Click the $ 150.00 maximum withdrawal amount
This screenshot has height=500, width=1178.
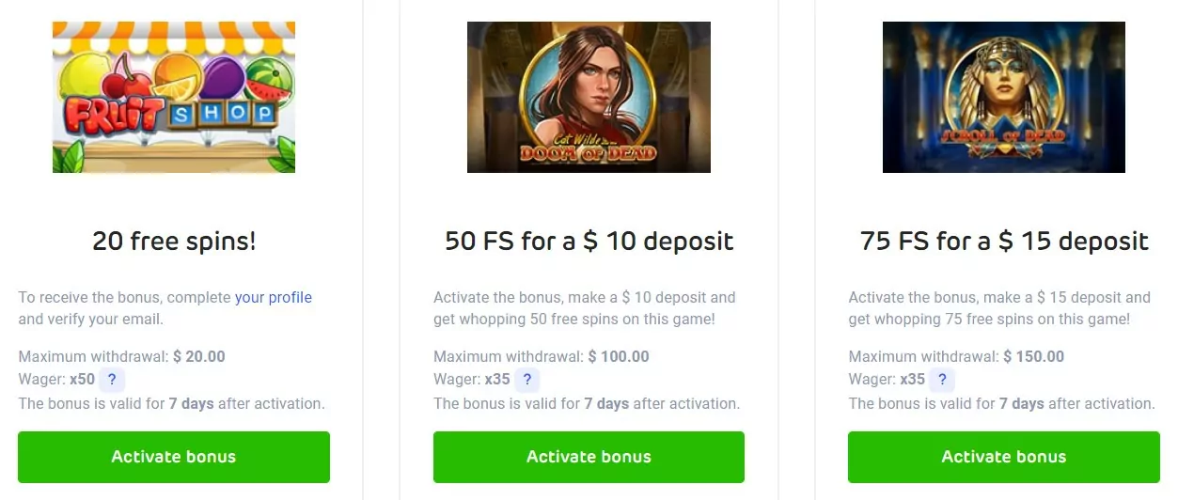[x=1034, y=356]
